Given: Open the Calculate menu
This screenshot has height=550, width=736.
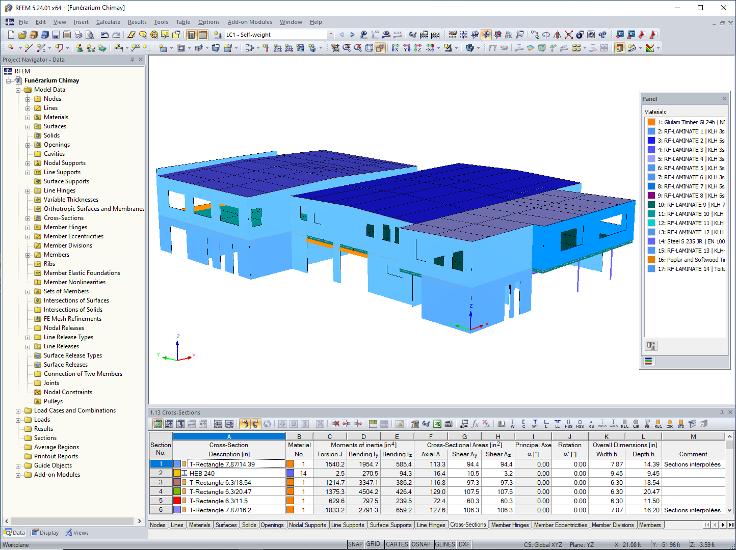Looking at the screenshot, I should click(108, 22).
